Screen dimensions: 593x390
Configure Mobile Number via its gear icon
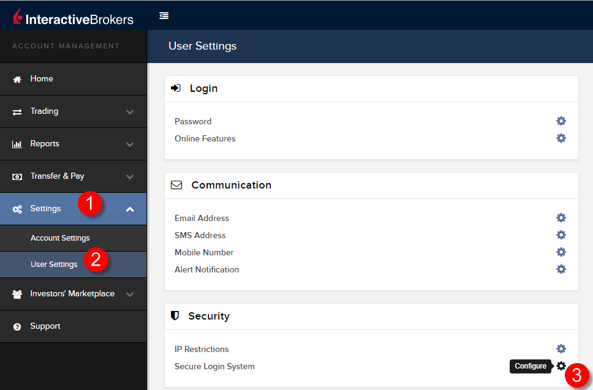tap(561, 252)
